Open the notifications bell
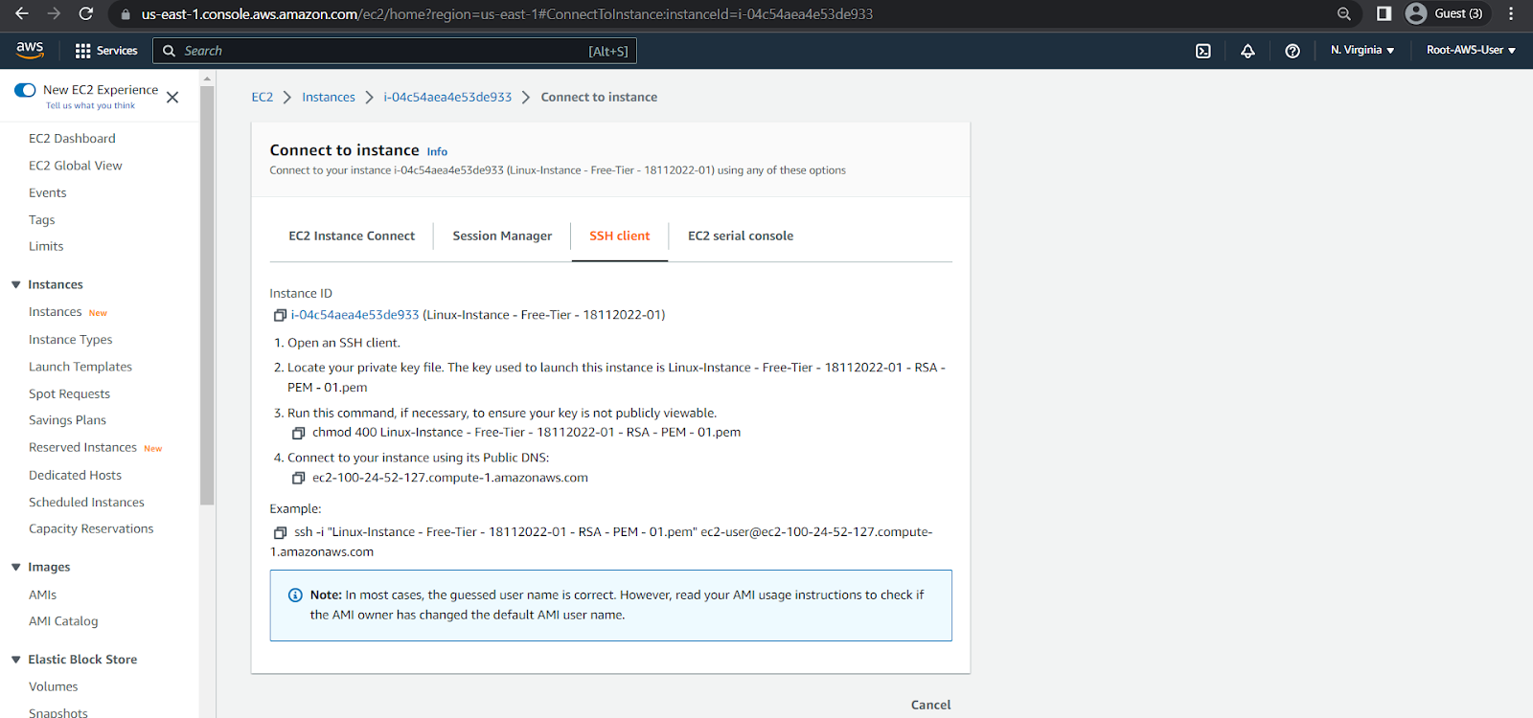1533x718 pixels. pyautogui.click(x=1247, y=51)
